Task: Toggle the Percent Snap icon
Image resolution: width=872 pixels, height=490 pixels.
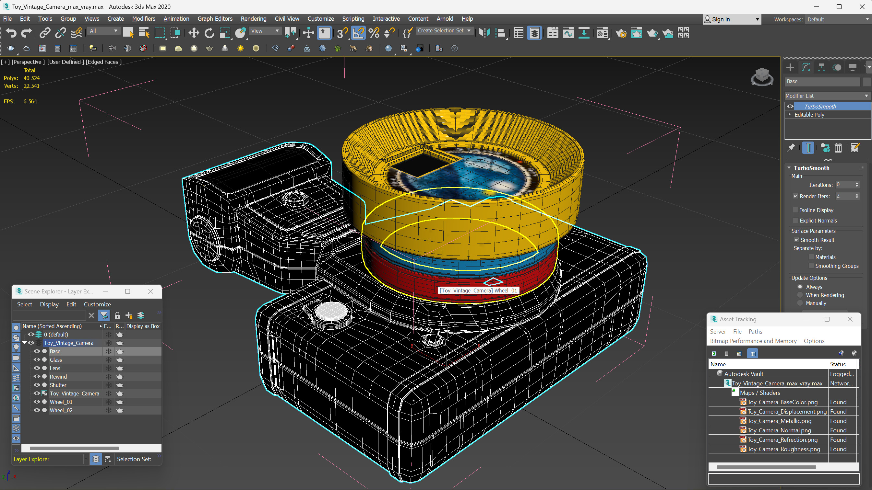Action: pyautogui.click(x=374, y=33)
